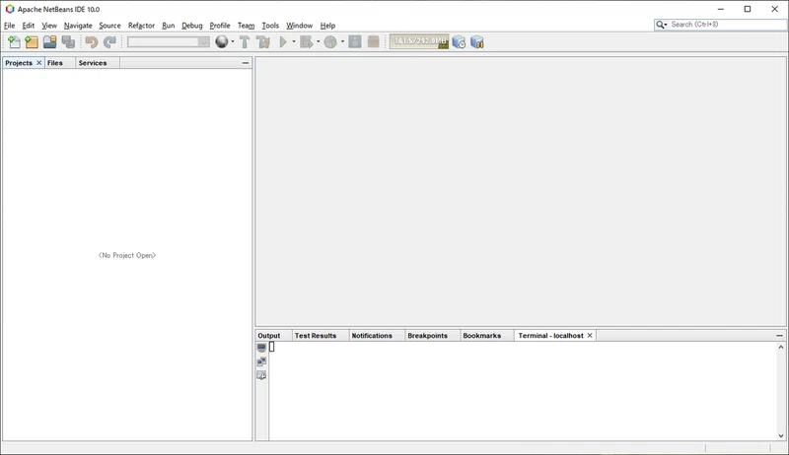Click the Save All toolbar icon
The width and height of the screenshot is (789, 455).
[68, 42]
